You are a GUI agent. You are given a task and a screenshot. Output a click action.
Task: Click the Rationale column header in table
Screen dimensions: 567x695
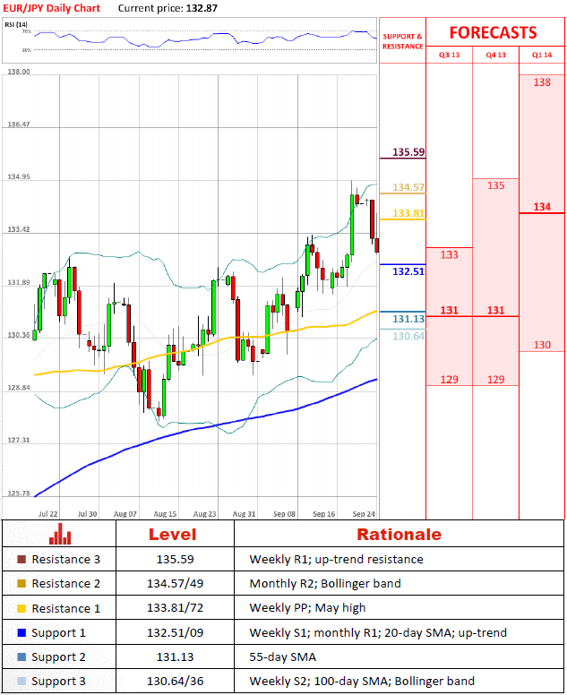399,535
